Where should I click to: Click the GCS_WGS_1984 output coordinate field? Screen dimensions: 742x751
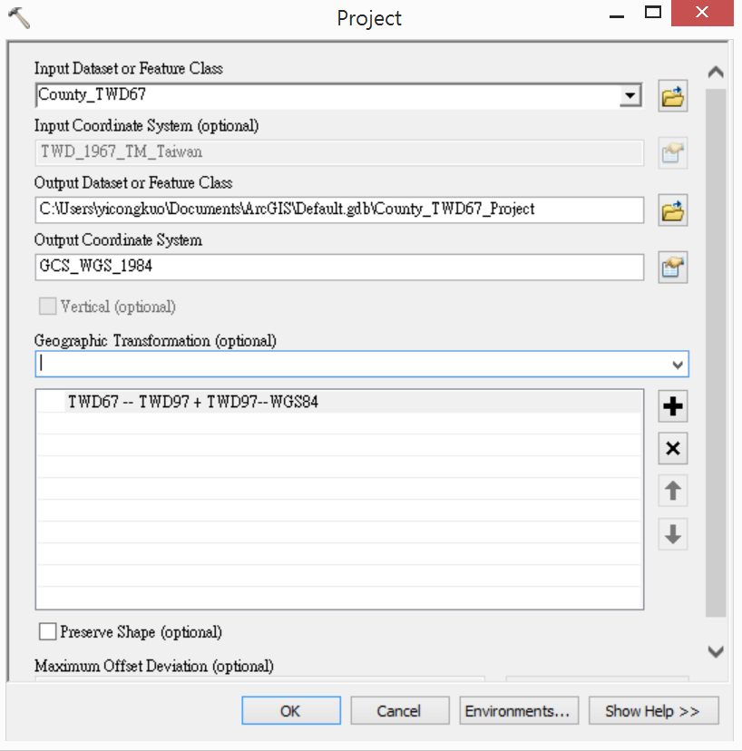(x=339, y=267)
